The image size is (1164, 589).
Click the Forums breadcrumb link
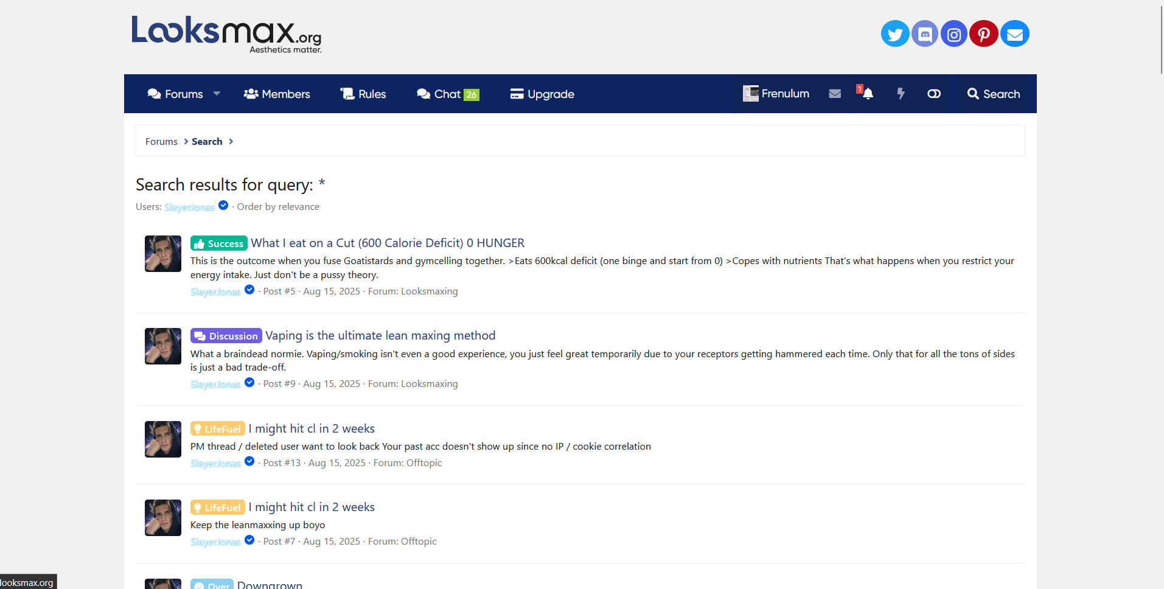[x=161, y=142]
